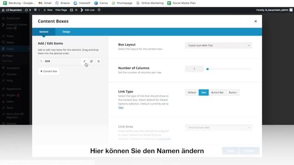Click View Page in admin bar
This screenshot has width=294, height=165.
pos(61,10)
